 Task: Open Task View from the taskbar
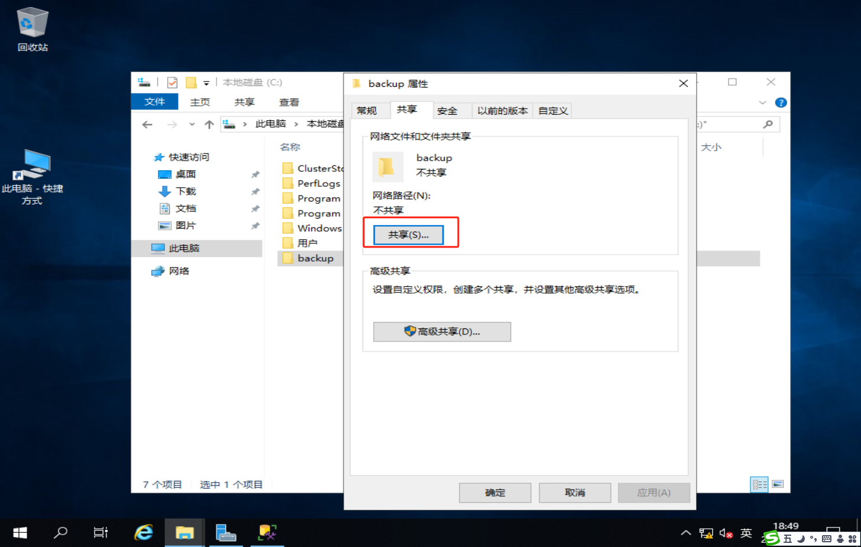(x=101, y=533)
